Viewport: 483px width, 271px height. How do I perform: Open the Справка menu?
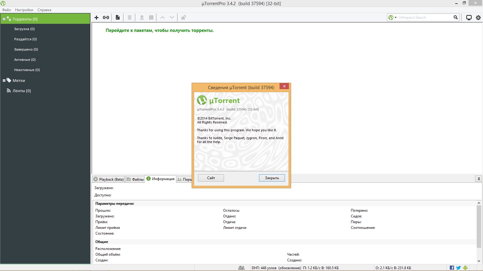point(44,10)
